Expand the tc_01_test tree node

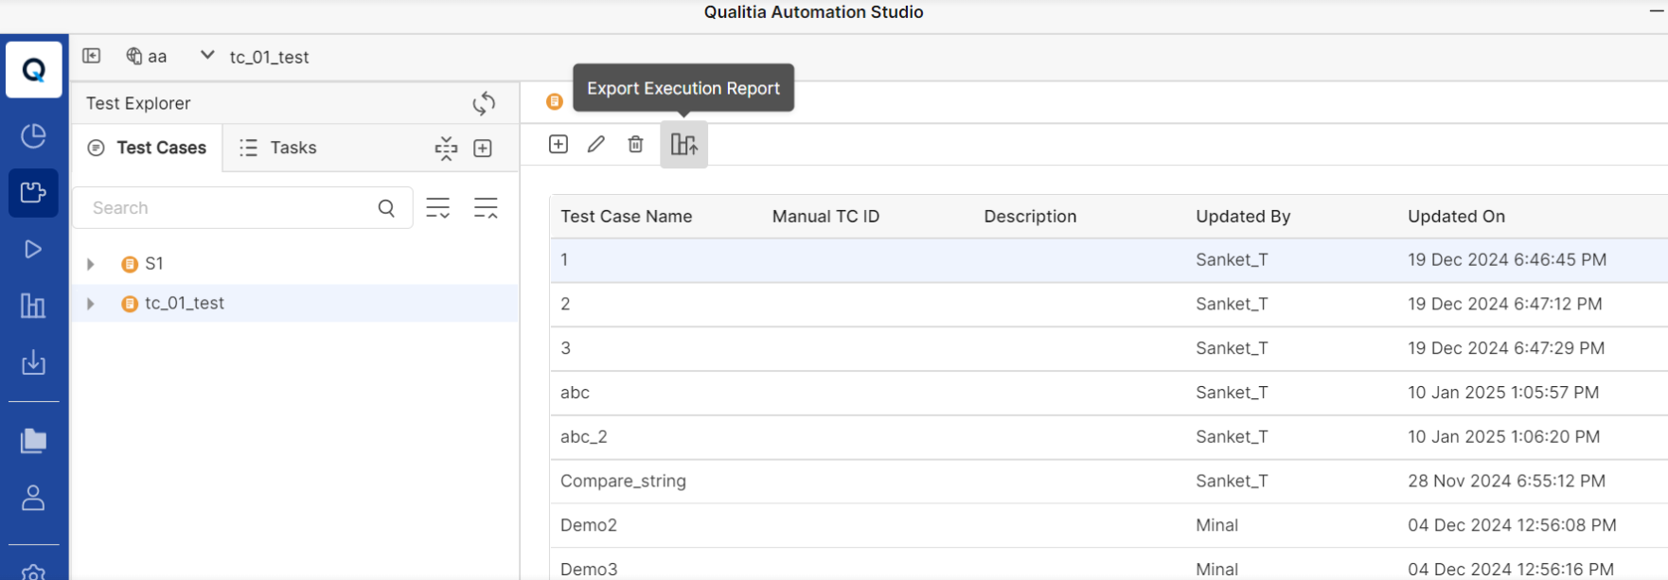pos(91,304)
